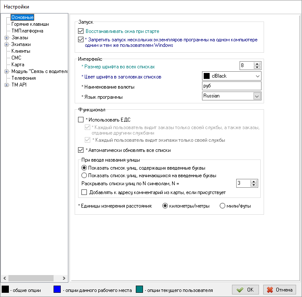Screen dimensions: 302x297
Task: Open the Телефония settings section
Action: (24, 78)
